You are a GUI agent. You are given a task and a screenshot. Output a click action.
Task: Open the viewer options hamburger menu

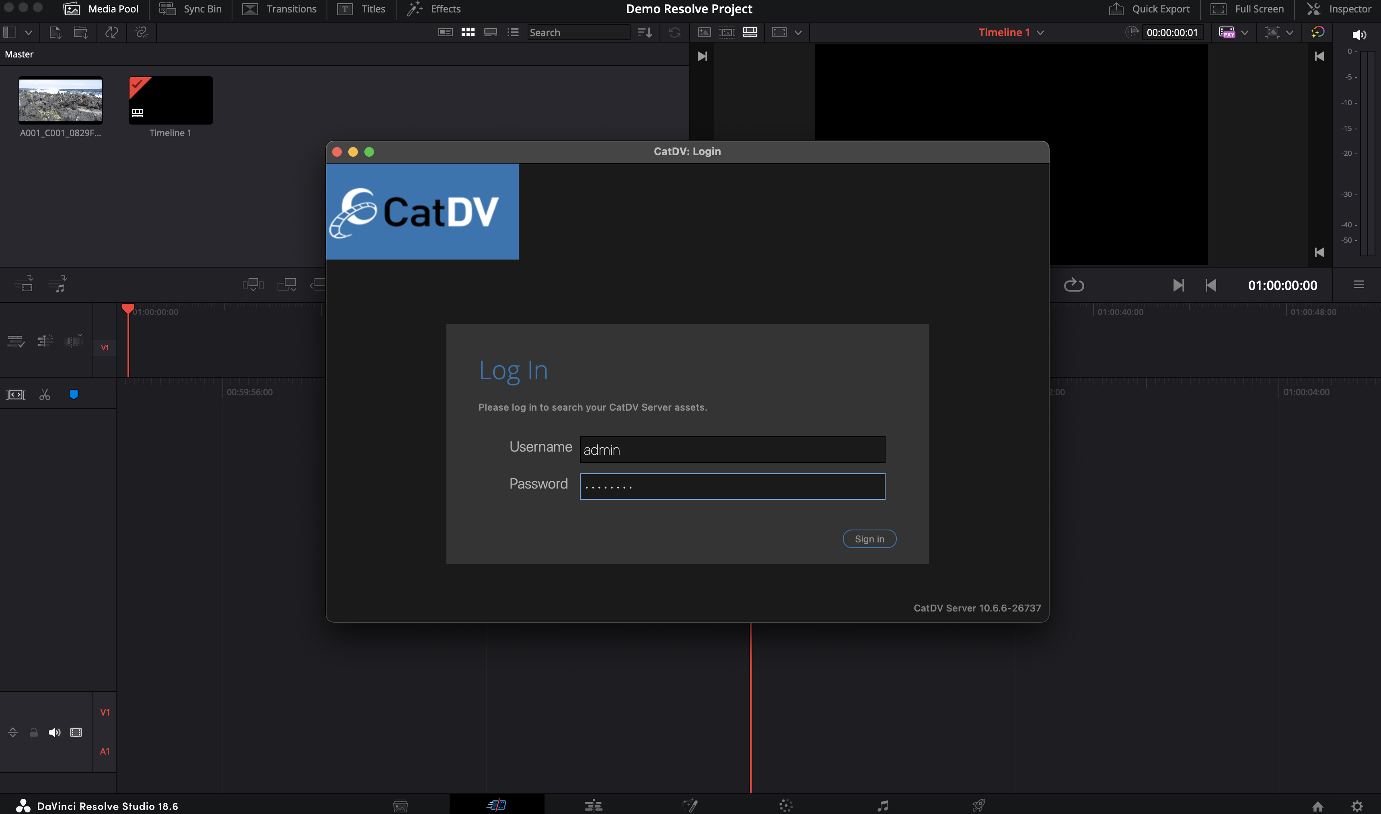point(1358,284)
